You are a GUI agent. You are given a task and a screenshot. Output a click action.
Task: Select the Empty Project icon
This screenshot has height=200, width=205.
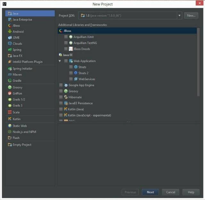point(10,145)
